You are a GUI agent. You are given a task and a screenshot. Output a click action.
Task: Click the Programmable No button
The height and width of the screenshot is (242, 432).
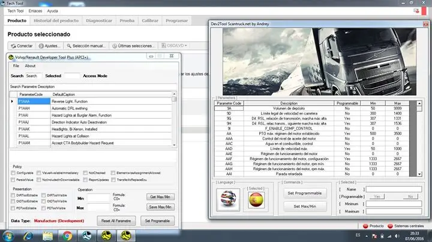410,196
